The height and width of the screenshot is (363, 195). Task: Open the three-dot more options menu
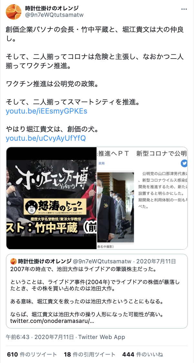pyautogui.click(x=184, y=9)
